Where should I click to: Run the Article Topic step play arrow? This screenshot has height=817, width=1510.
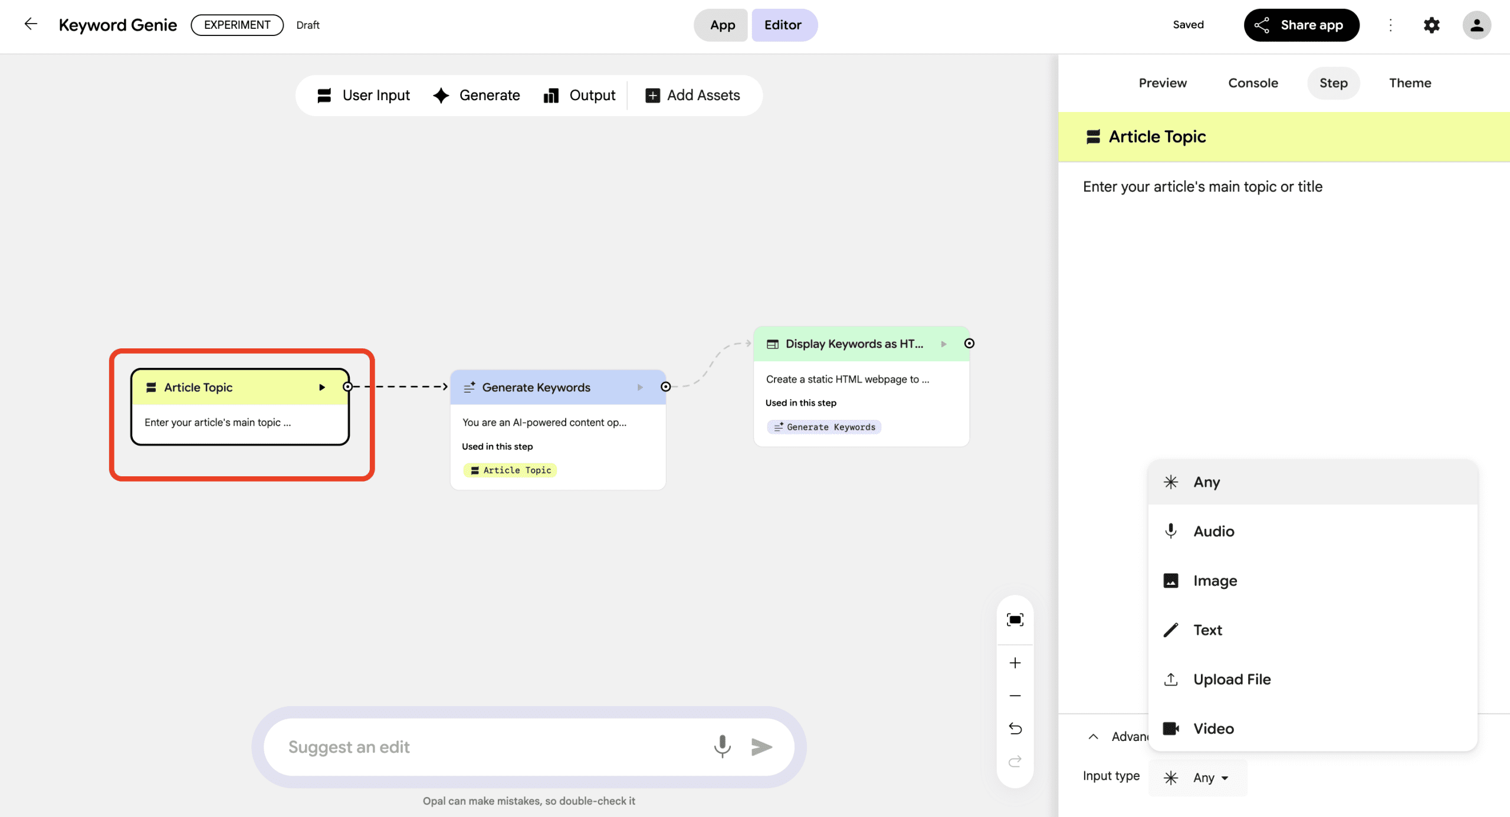pos(322,387)
